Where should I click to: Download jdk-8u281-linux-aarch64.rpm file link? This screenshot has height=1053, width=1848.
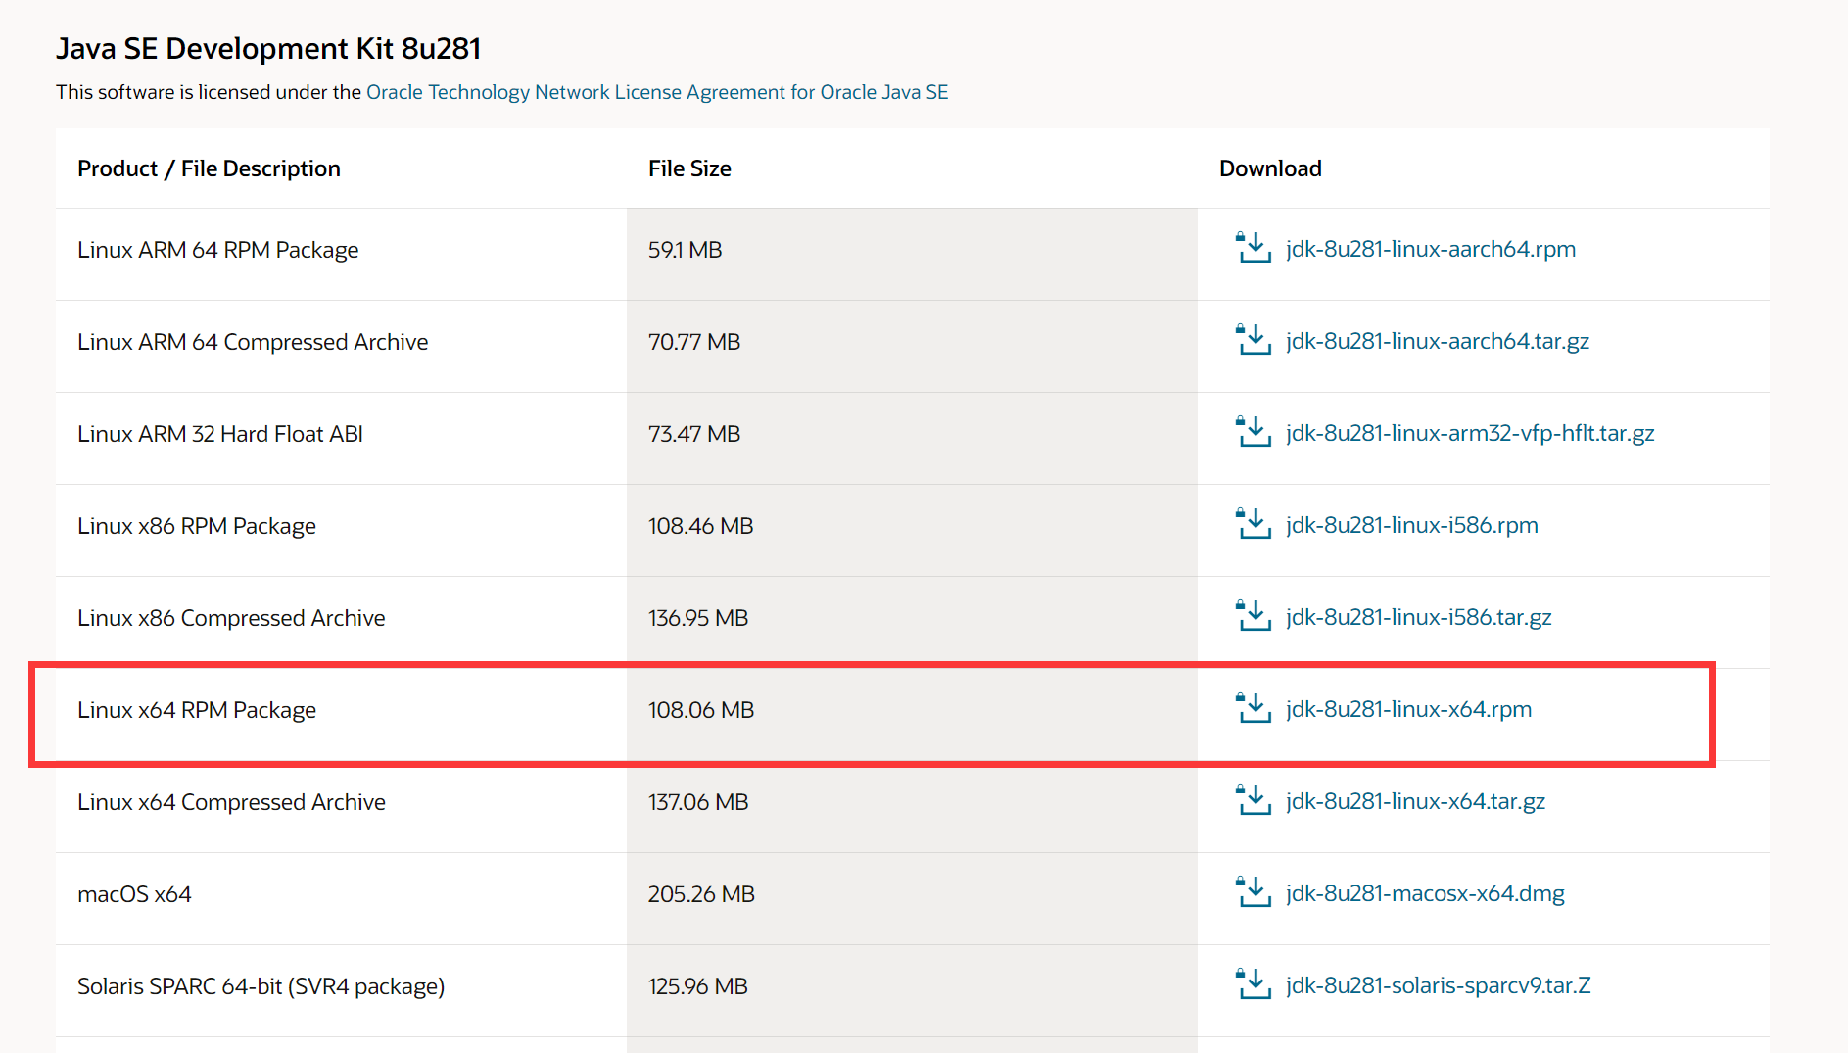1431,249
